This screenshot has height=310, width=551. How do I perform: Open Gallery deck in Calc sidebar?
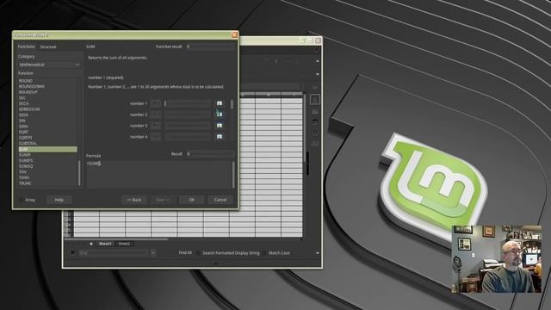(315, 121)
